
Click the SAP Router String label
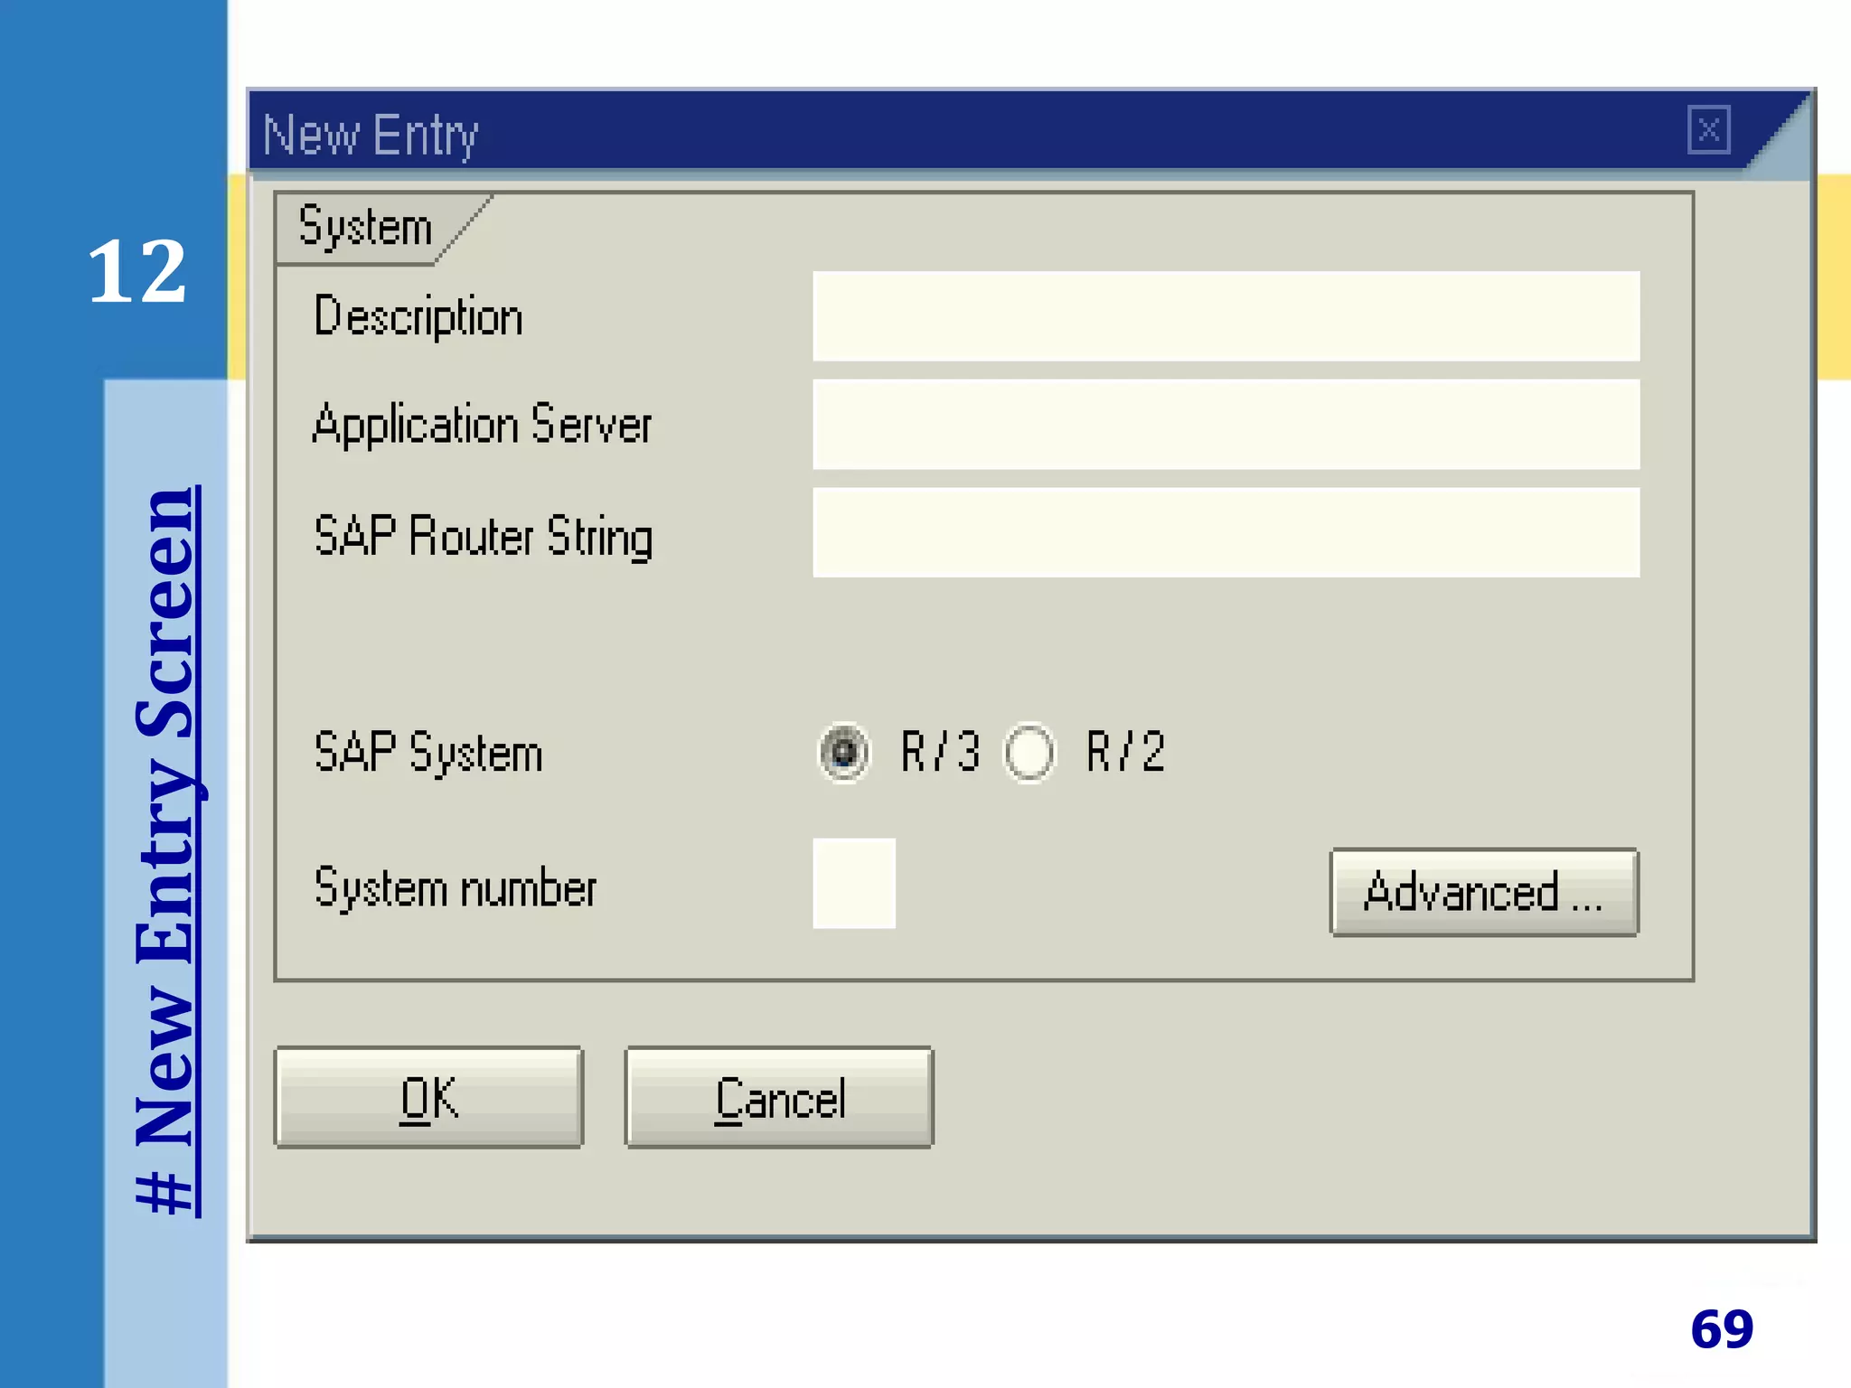pos(484,536)
